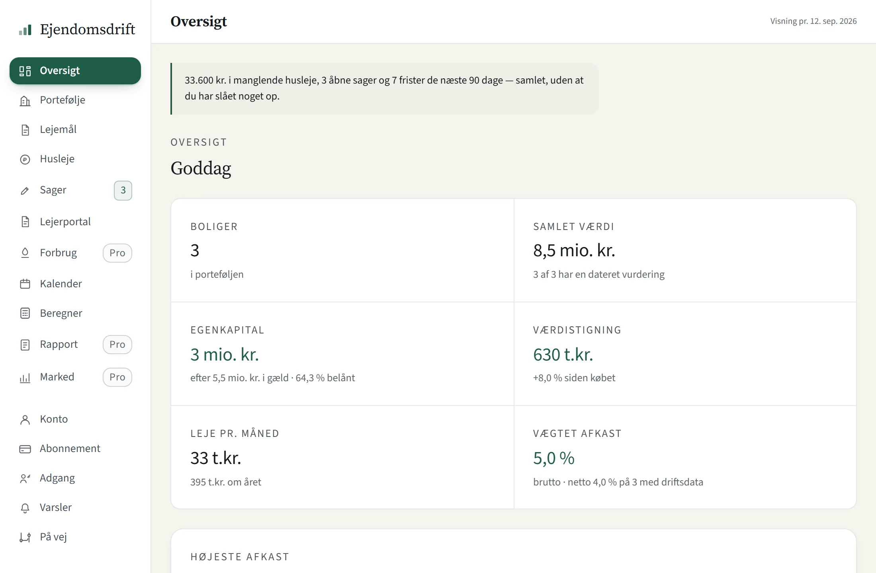Viewport: 876px width, 573px height.
Task: Click the Goddag greeting heading
Action: coord(201,168)
